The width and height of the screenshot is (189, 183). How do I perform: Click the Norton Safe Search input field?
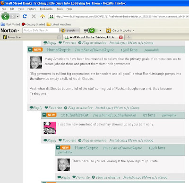pyautogui.click(x=41, y=30)
